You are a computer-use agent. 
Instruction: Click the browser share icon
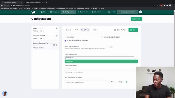[155, 5]
